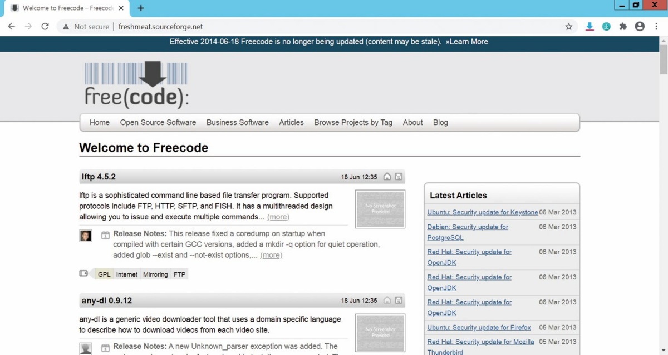The height and width of the screenshot is (355, 668).
Task: Open the download manager extension icon
Action: (590, 26)
